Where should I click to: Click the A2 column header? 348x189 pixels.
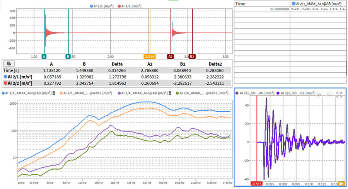point(150,64)
